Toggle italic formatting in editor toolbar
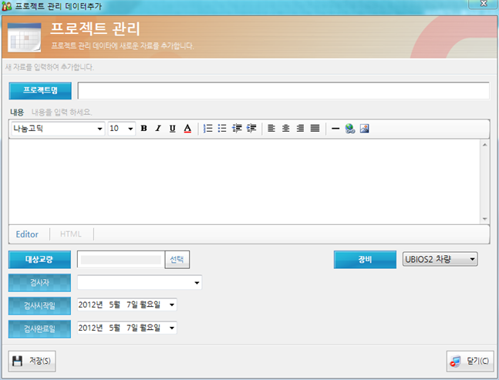The image size is (499, 380). (158, 129)
